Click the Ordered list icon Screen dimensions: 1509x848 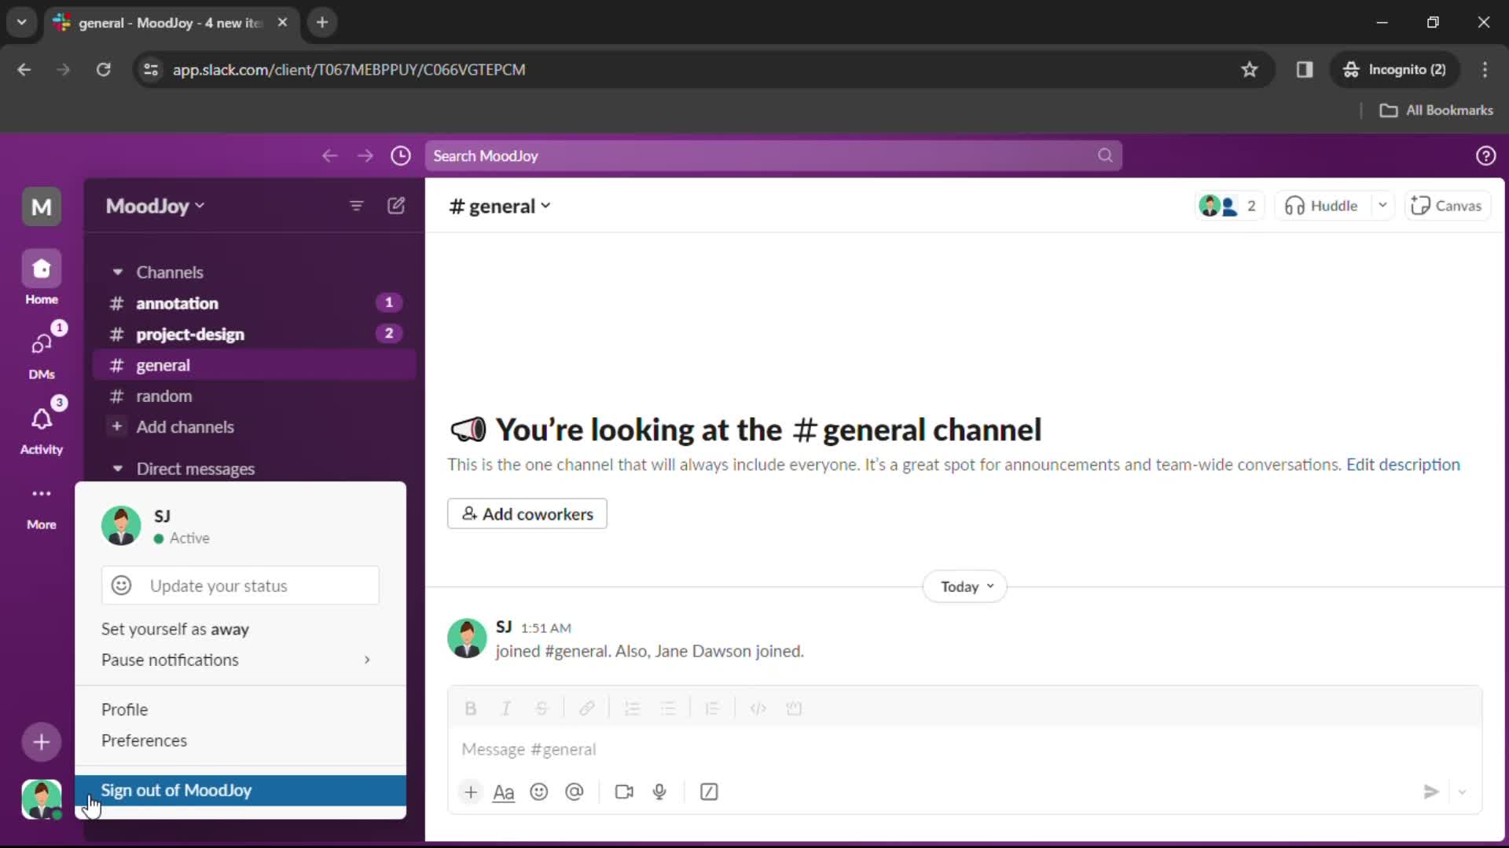tap(632, 707)
